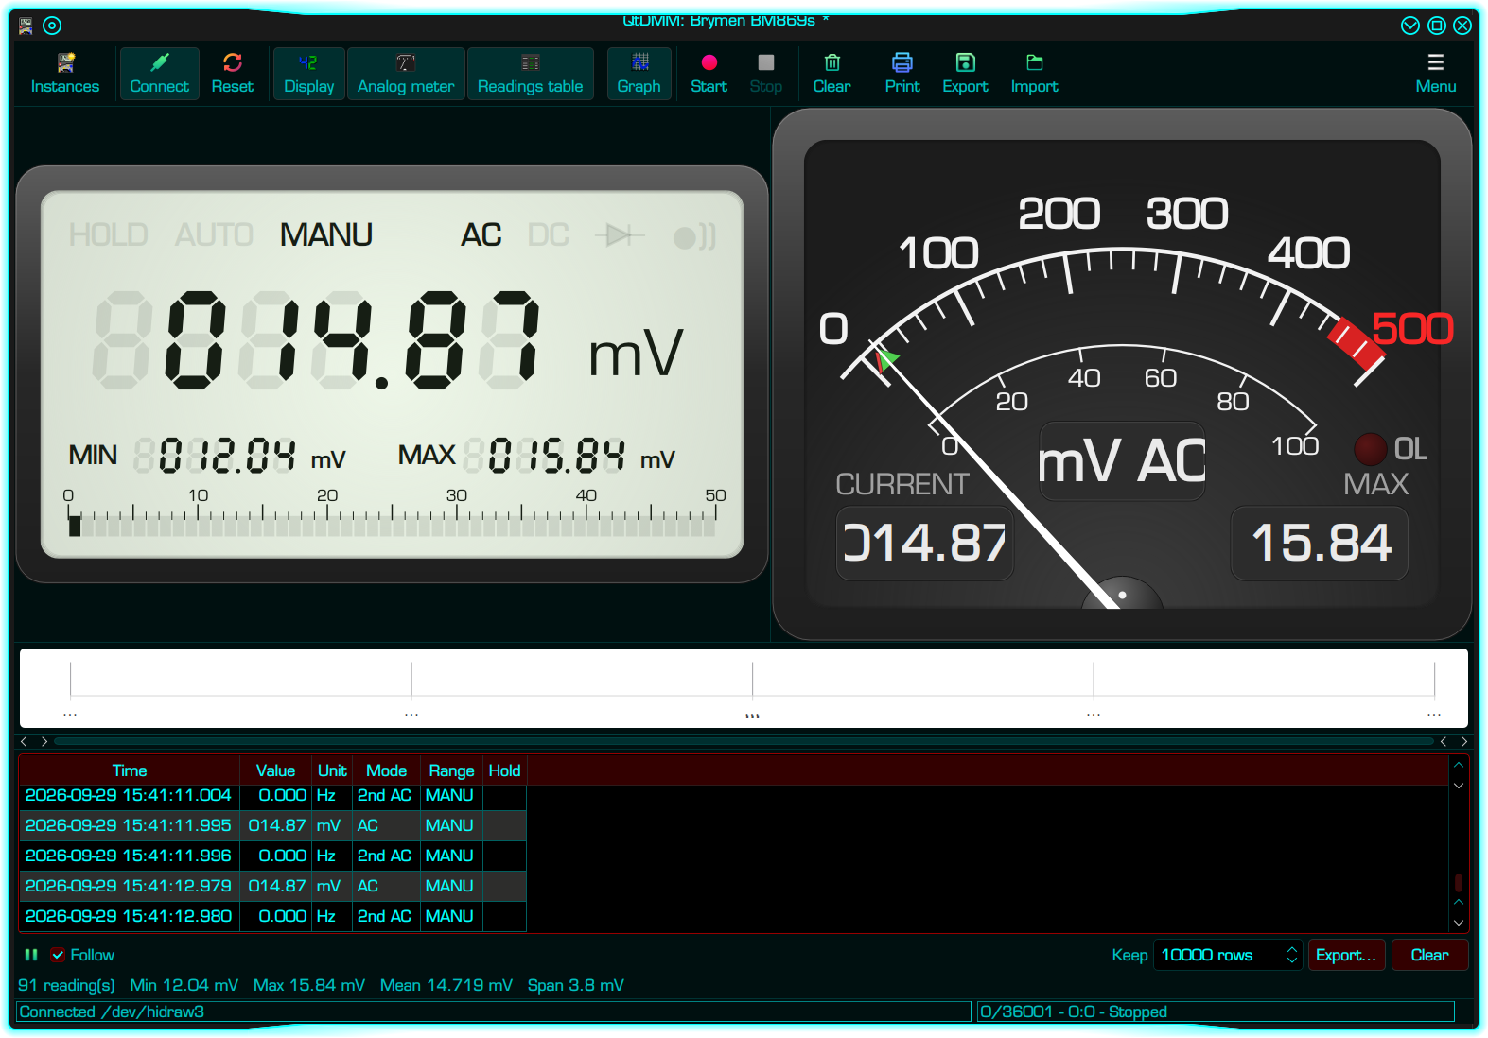
Task: Toggle the Readings table panel button
Action: 530,74
